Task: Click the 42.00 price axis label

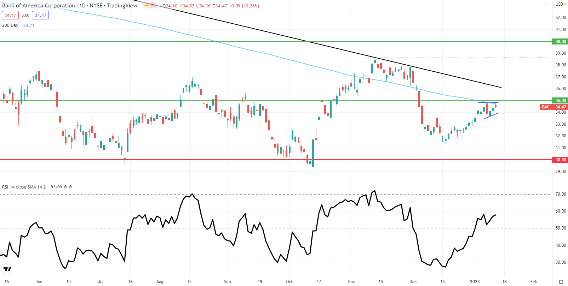Action: click(561, 18)
